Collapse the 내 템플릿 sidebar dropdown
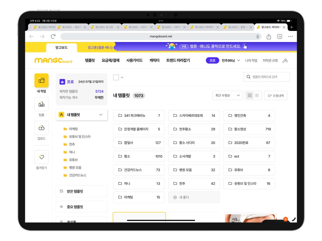322x241 pixels. tap(101, 115)
